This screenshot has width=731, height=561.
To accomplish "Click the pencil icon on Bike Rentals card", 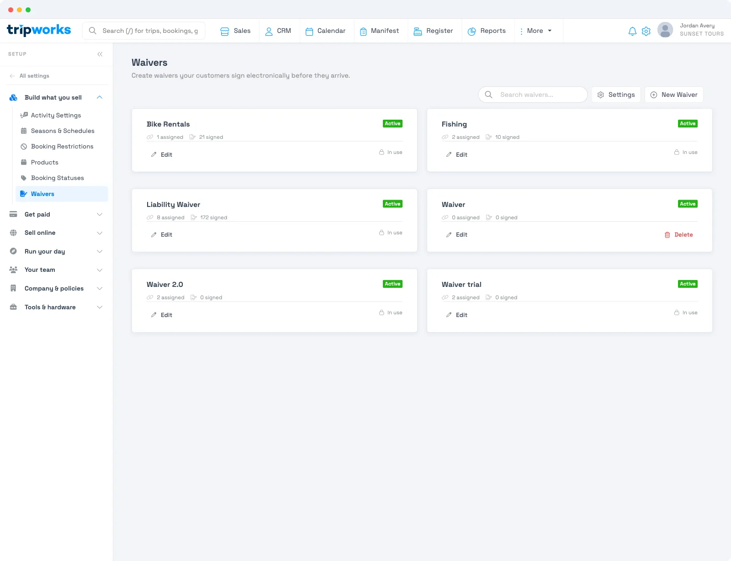I will (154, 154).
